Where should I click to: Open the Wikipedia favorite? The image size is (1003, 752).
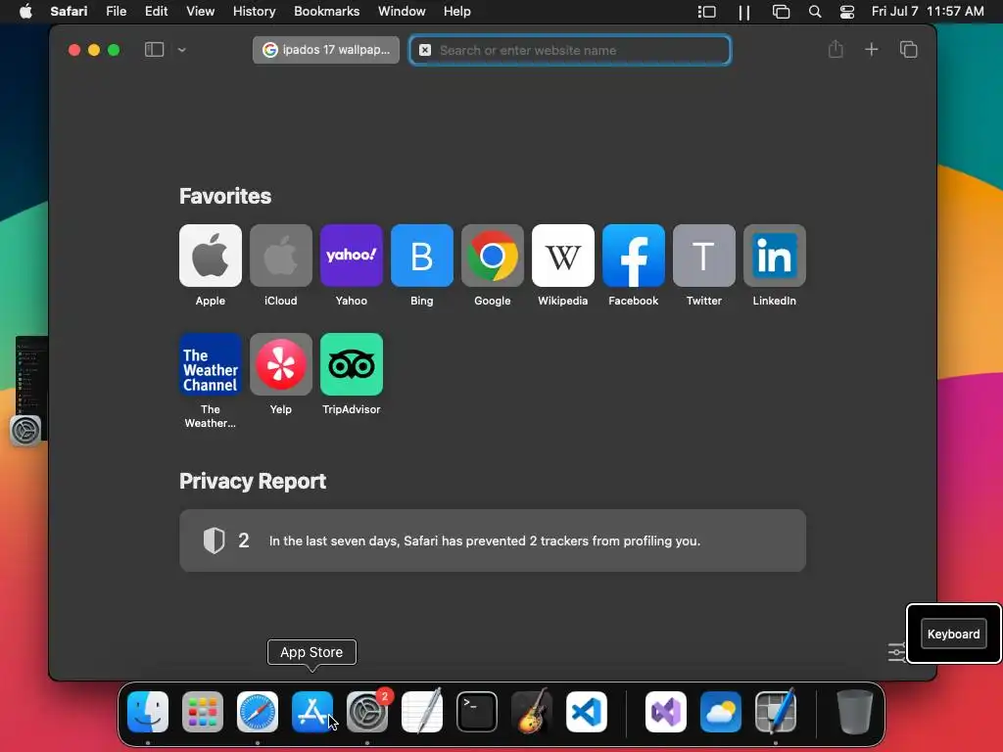563,256
